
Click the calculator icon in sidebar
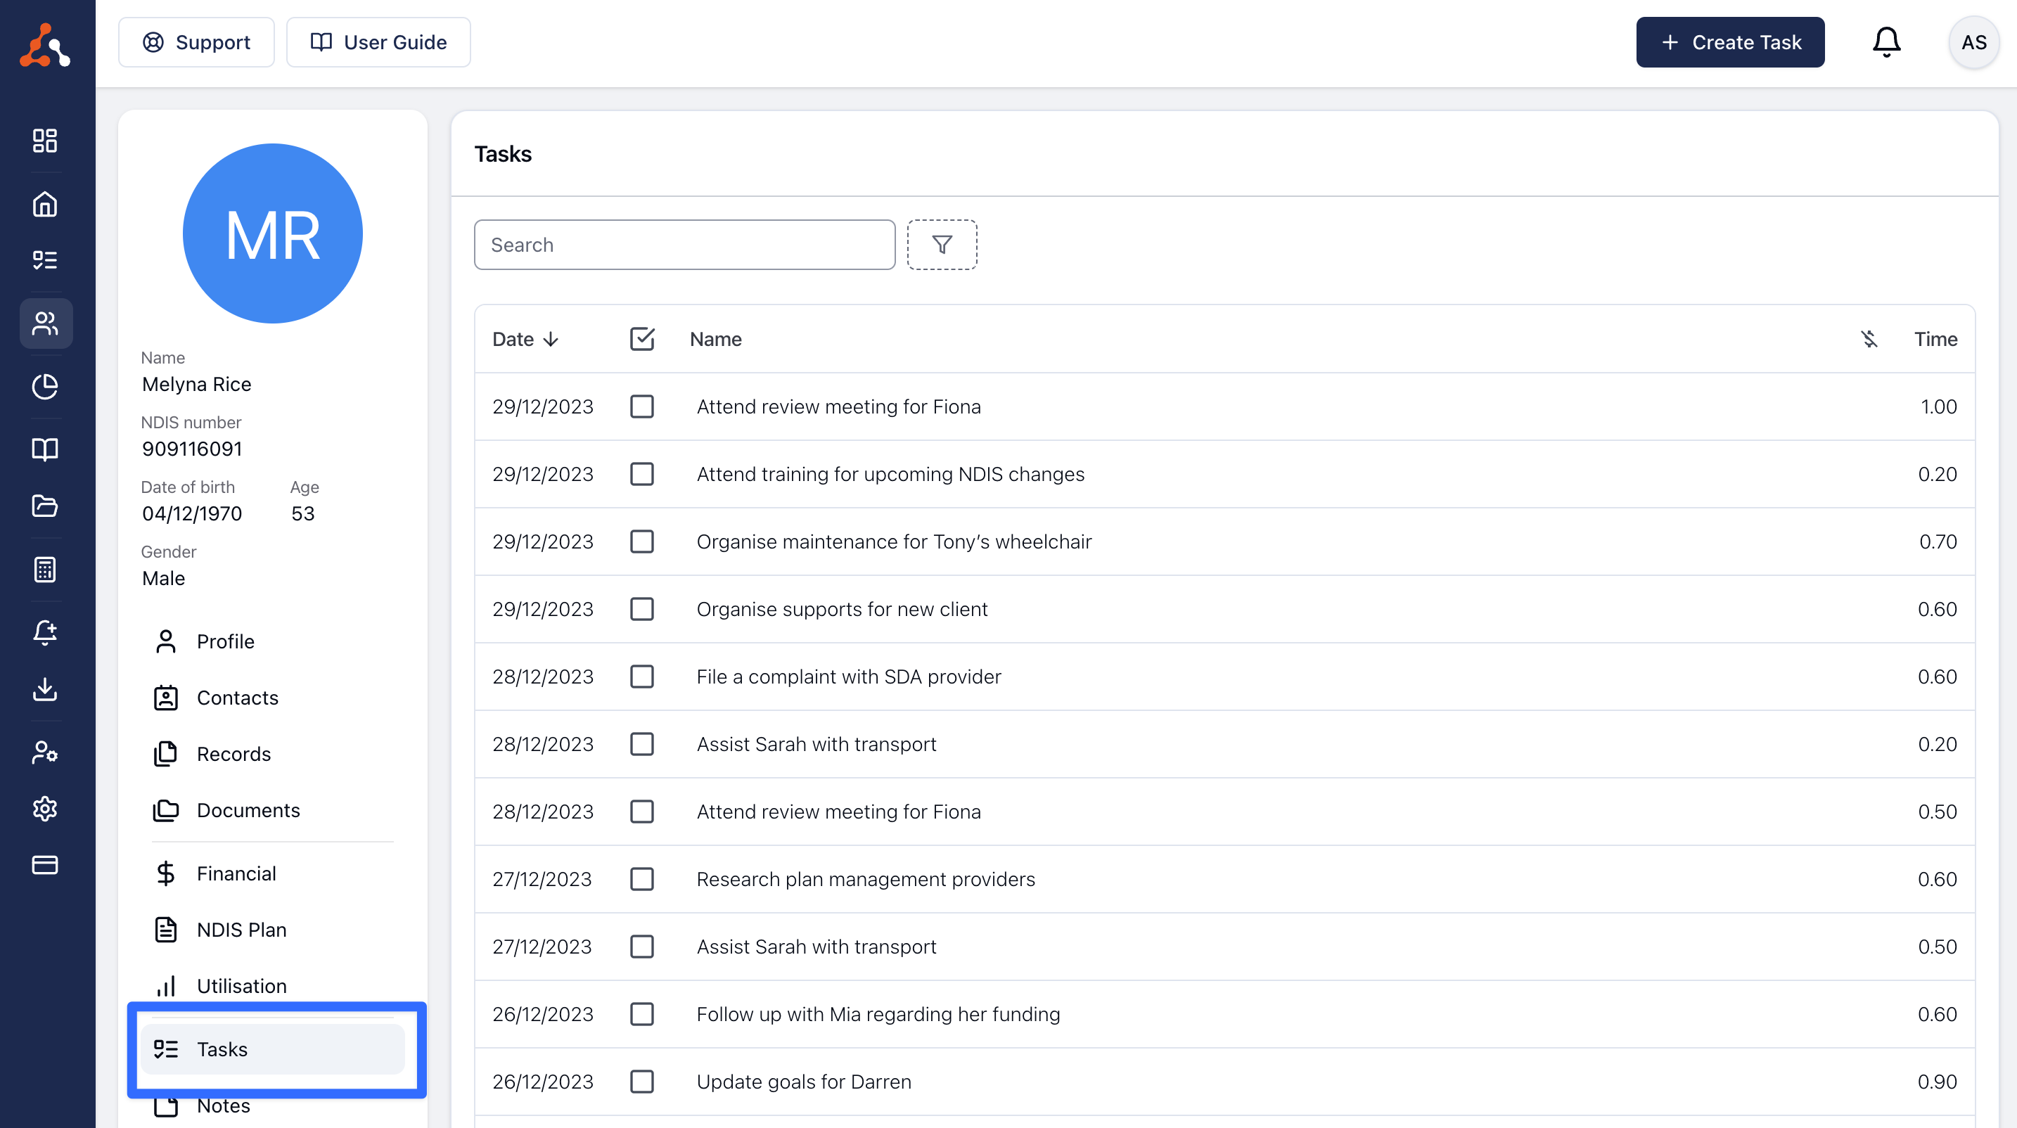(x=44, y=569)
